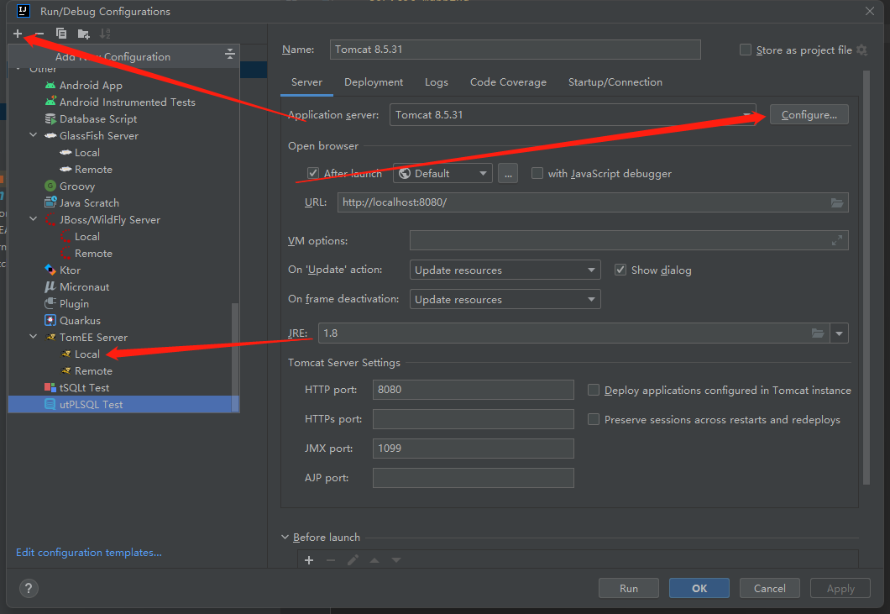Click the Before launch add task plus icon
Viewport: 890px width, 614px height.
(309, 560)
